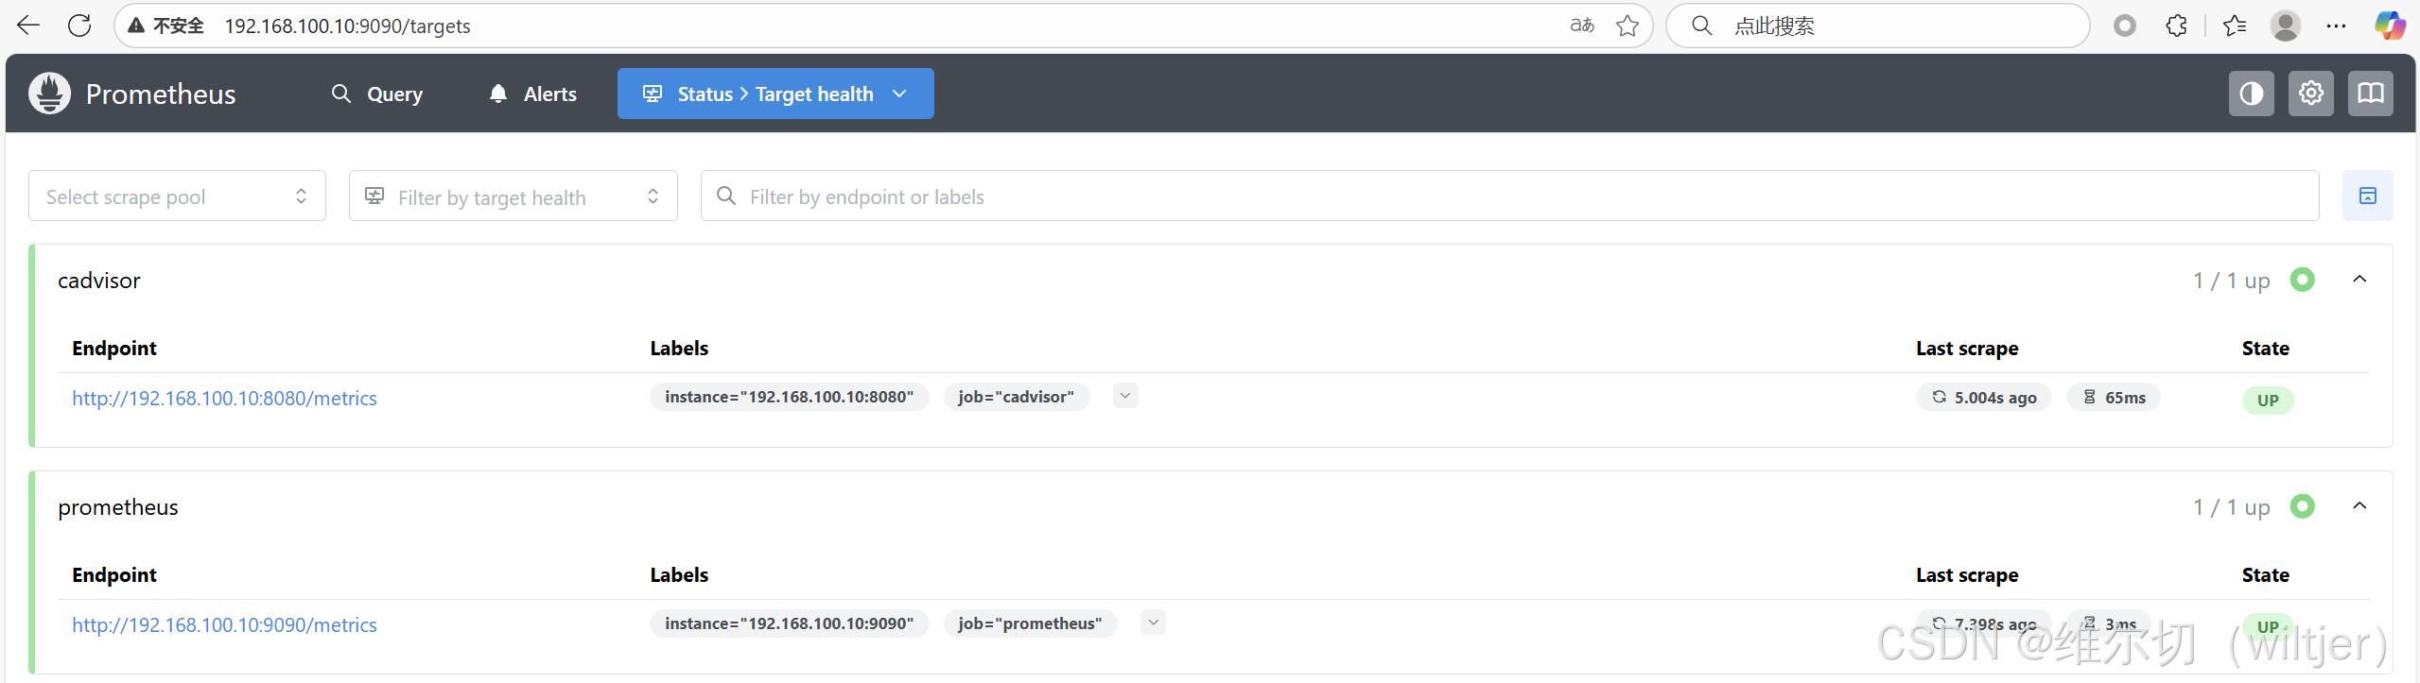Click cadvisor pool green health indicator
This screenshot has height=683, width=2420.
tap(2303, 280)
